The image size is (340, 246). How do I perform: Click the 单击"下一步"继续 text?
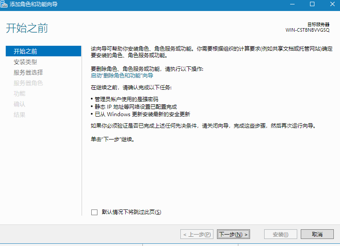click(113, 140)
